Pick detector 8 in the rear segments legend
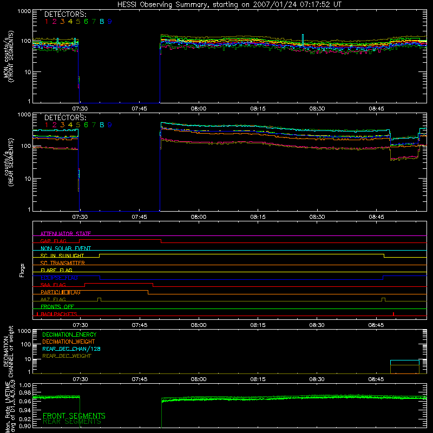Image resolution: width=433 pixels, height=433 pixels. (102, 125)
